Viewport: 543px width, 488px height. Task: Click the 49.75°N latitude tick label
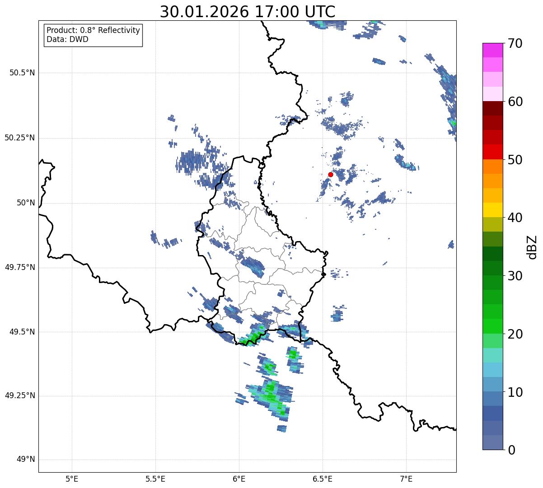pyautogui.click(x=20, y=267)
